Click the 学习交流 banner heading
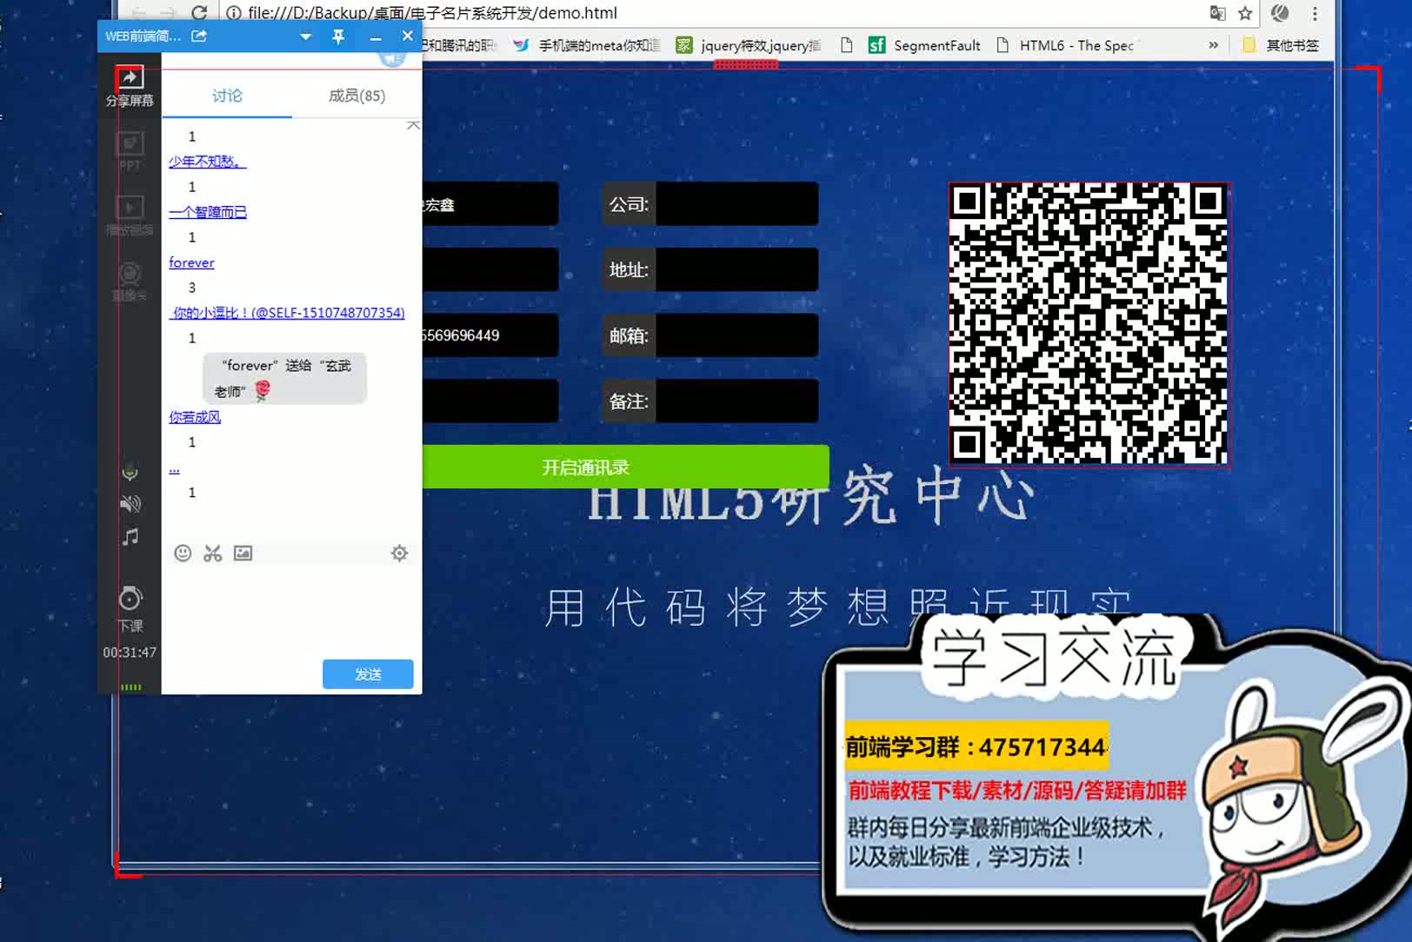1412x942 pixels. coord(1054,658)
